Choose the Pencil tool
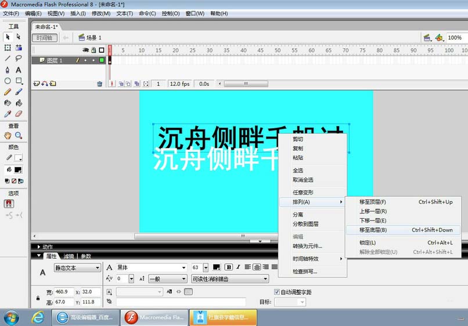468x326 pixels. [8, 92]
